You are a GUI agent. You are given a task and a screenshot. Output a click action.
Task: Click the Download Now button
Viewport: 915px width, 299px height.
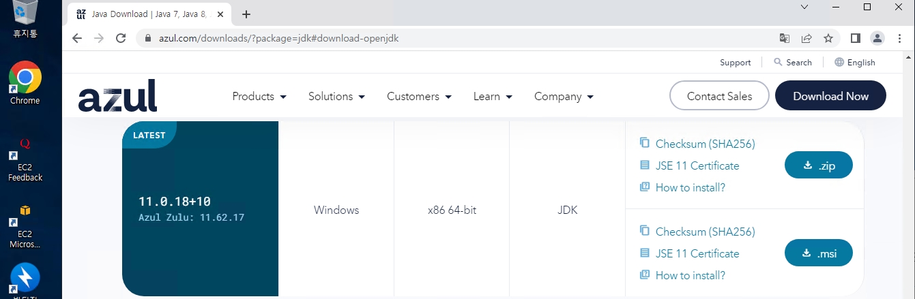(x=830, y=95)
